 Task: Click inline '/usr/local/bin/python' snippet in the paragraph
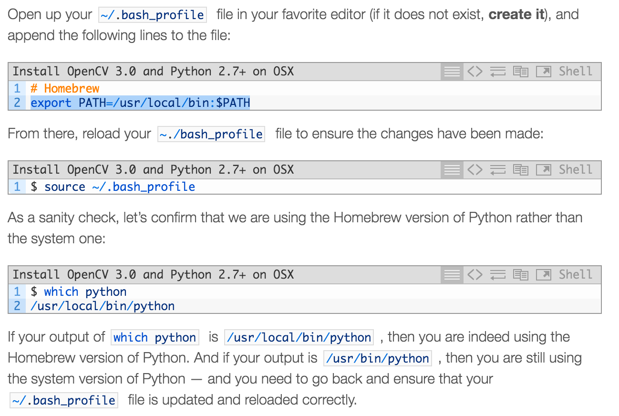[x=299, y=337]
